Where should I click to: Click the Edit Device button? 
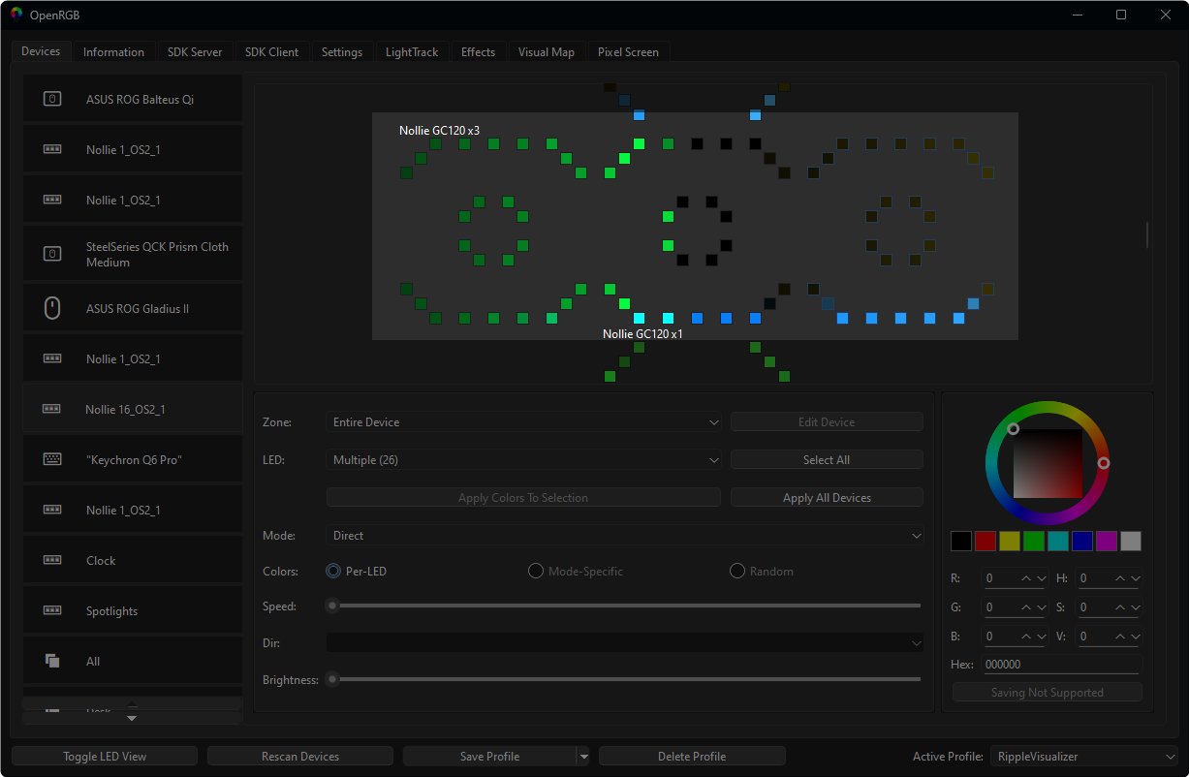(x=827, y=422)
